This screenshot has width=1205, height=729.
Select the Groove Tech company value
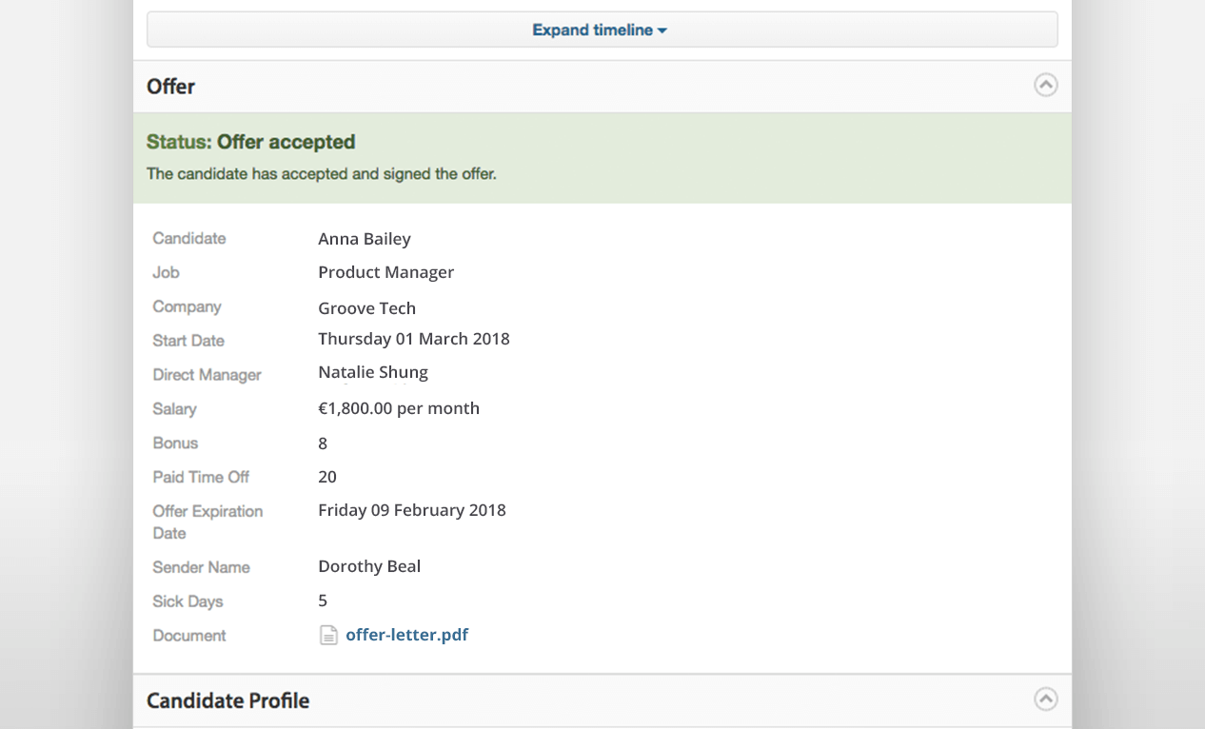(x=366, y=308)
